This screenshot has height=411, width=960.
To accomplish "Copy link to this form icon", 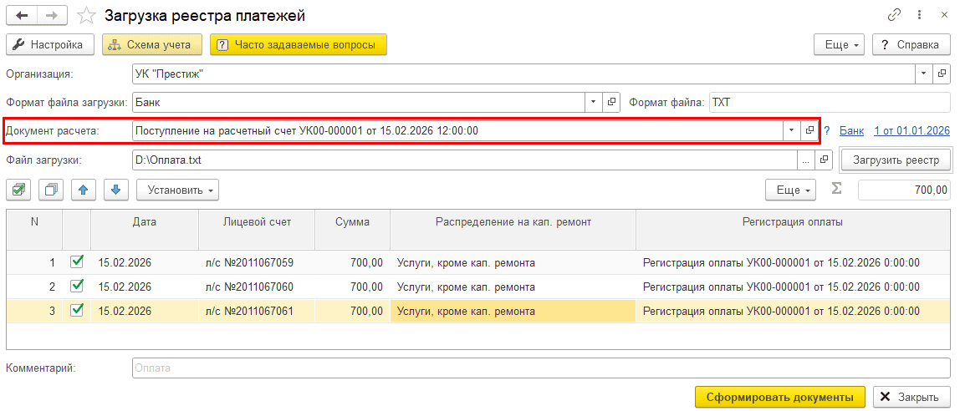I will (895, 15).
